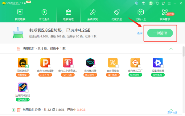Check the 金舟格式工厂 checkbox

140,66
